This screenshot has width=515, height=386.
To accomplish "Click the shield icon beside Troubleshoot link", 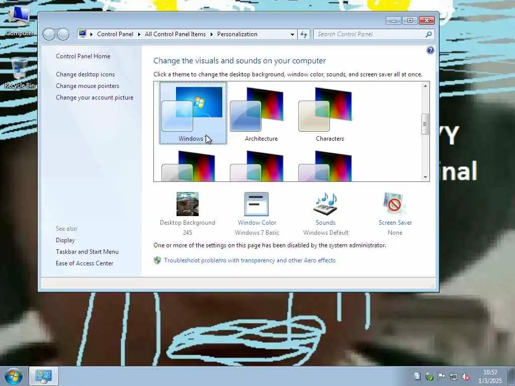I will tap(157, 260).
